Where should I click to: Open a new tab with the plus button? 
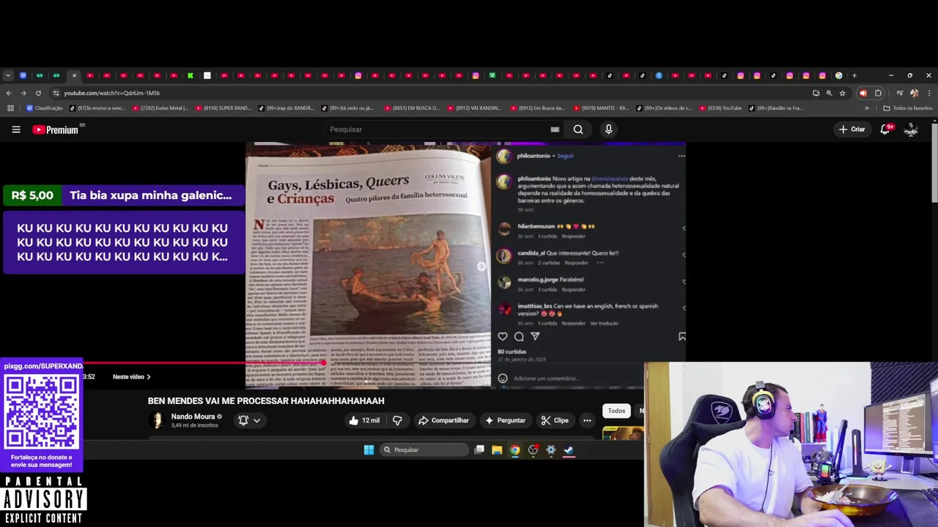tap(854, 75)
